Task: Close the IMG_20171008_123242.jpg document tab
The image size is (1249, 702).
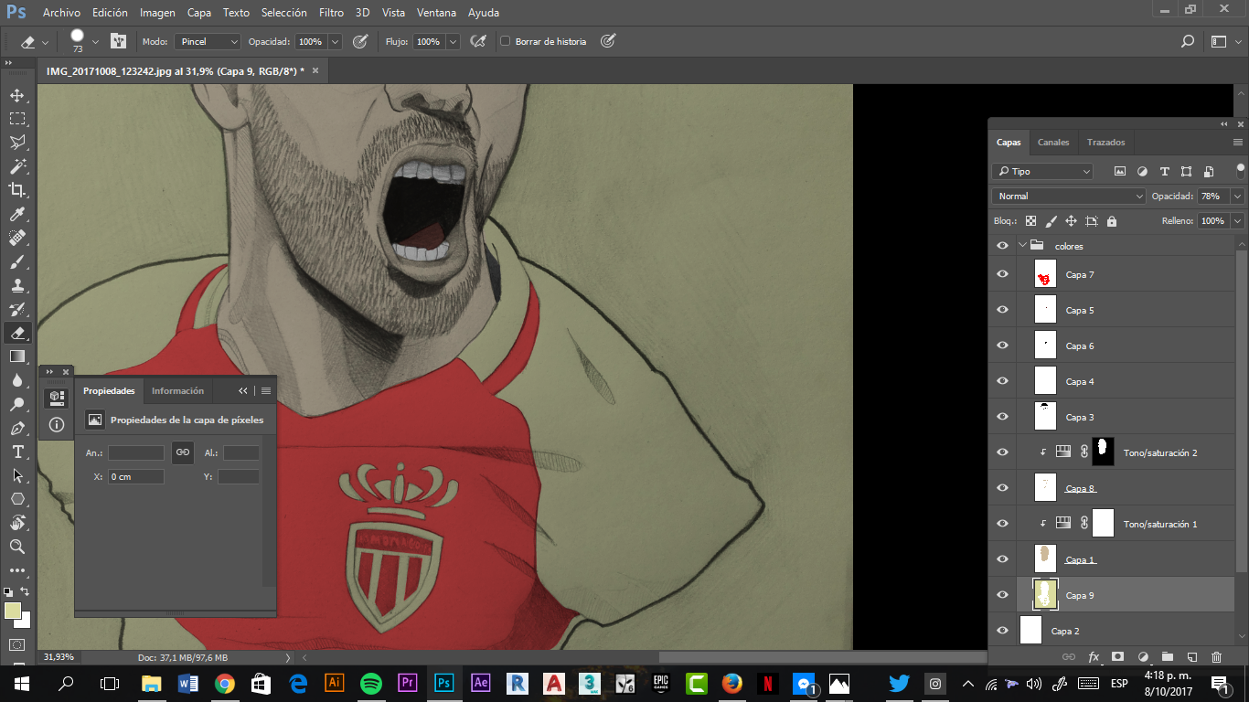Action: 315,70
